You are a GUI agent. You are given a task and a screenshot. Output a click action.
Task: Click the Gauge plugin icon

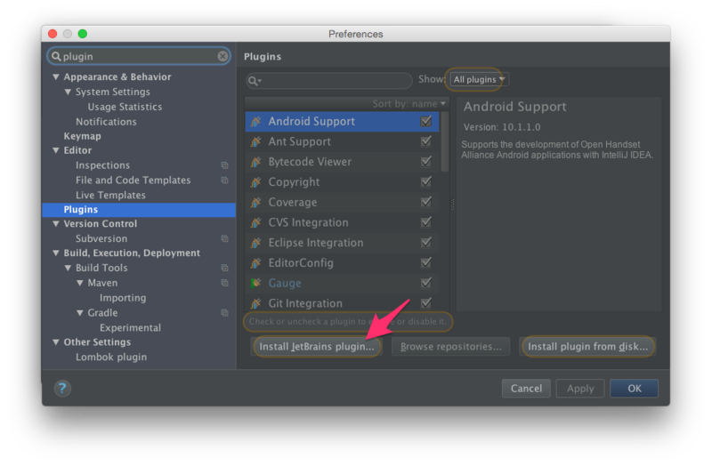[255, 283]
